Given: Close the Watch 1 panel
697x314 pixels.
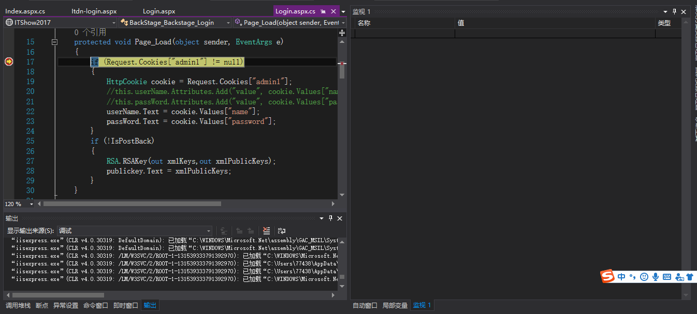Looking at the screenshot, I should (684, 11).
